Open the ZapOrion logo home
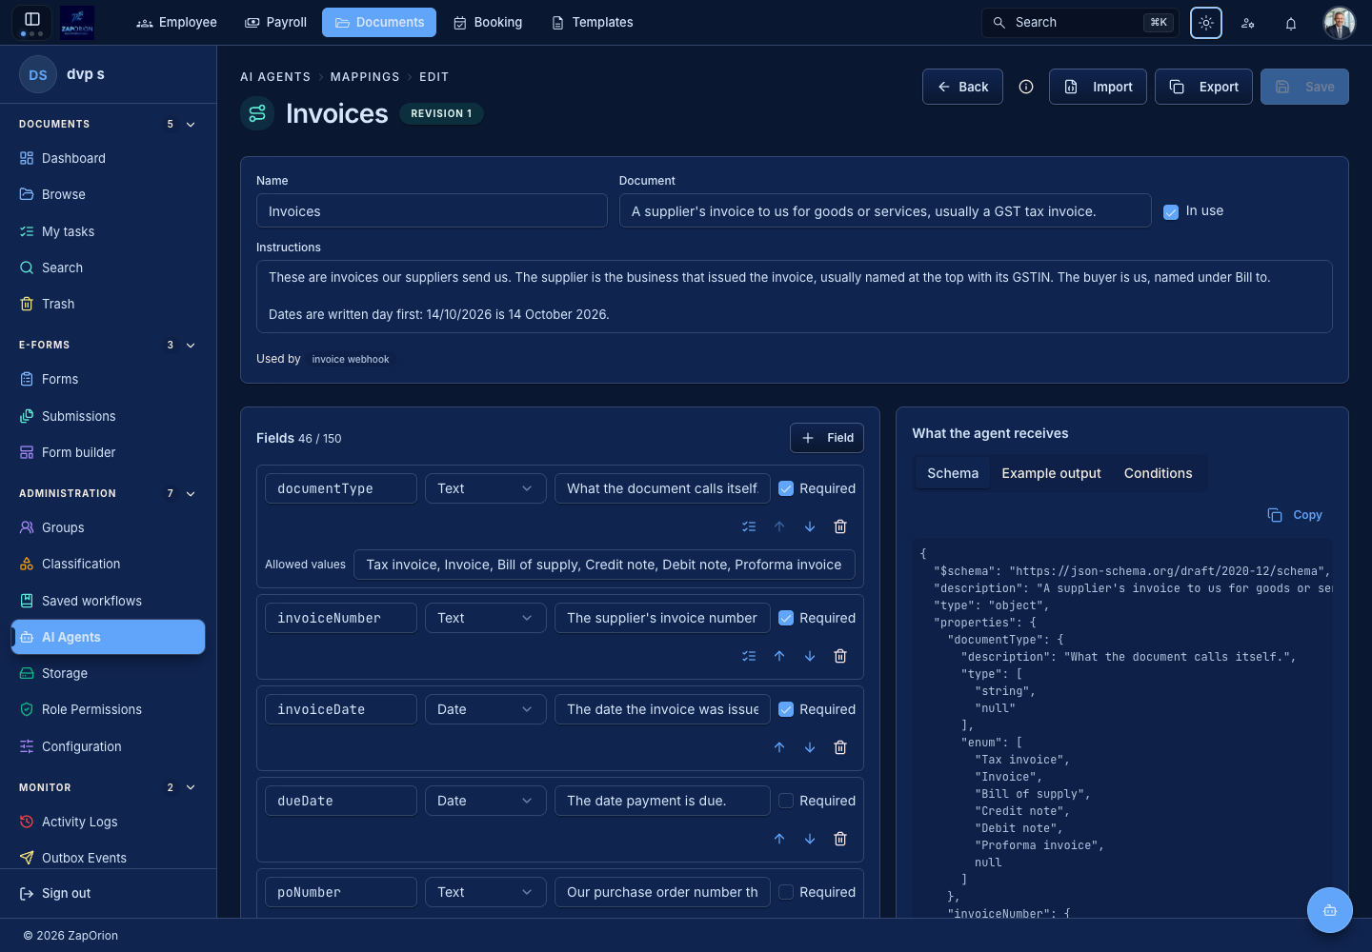The width and height of the screenshot is (1372, 952). pyautogui.click(x=77, y=22)
